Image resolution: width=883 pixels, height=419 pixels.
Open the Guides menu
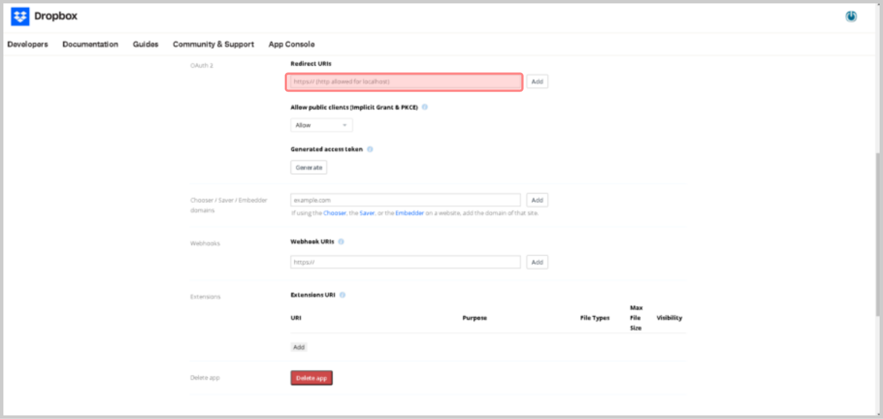[145, 44]
